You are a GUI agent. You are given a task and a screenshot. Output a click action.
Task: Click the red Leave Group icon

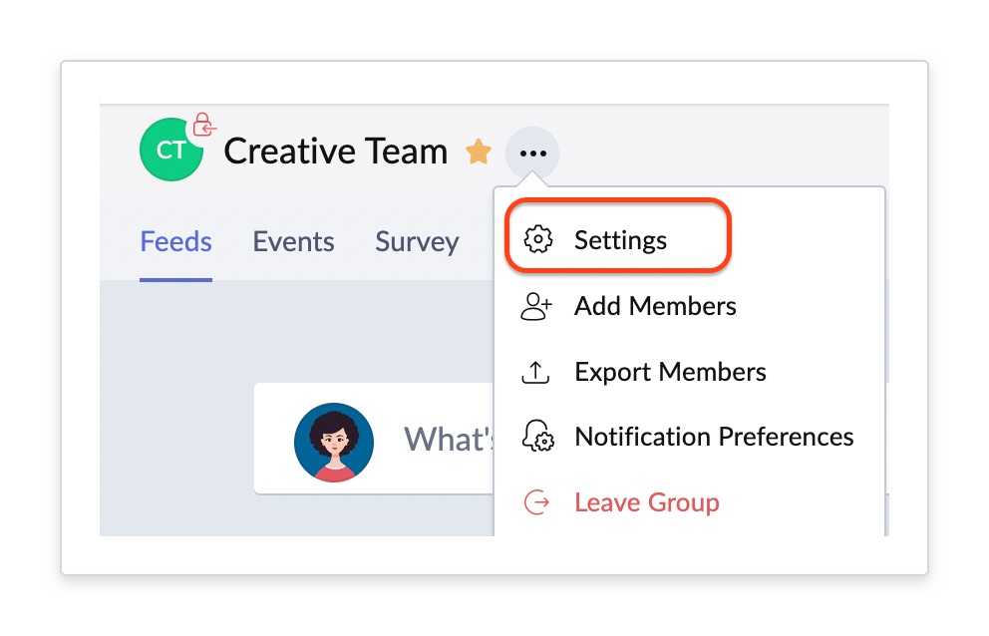[x=537, y=502]
